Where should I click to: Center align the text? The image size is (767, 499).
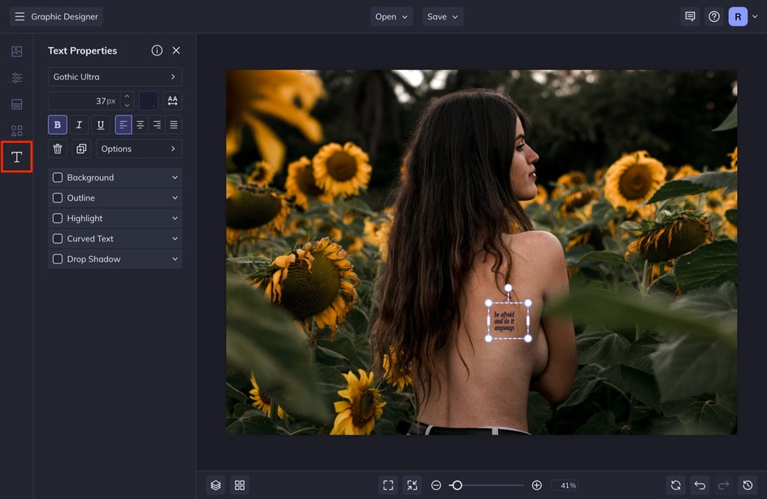coord(141,124)
